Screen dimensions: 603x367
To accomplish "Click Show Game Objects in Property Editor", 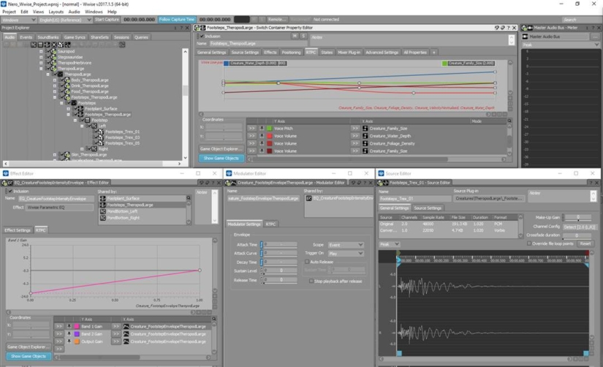I will click(221, 158).
